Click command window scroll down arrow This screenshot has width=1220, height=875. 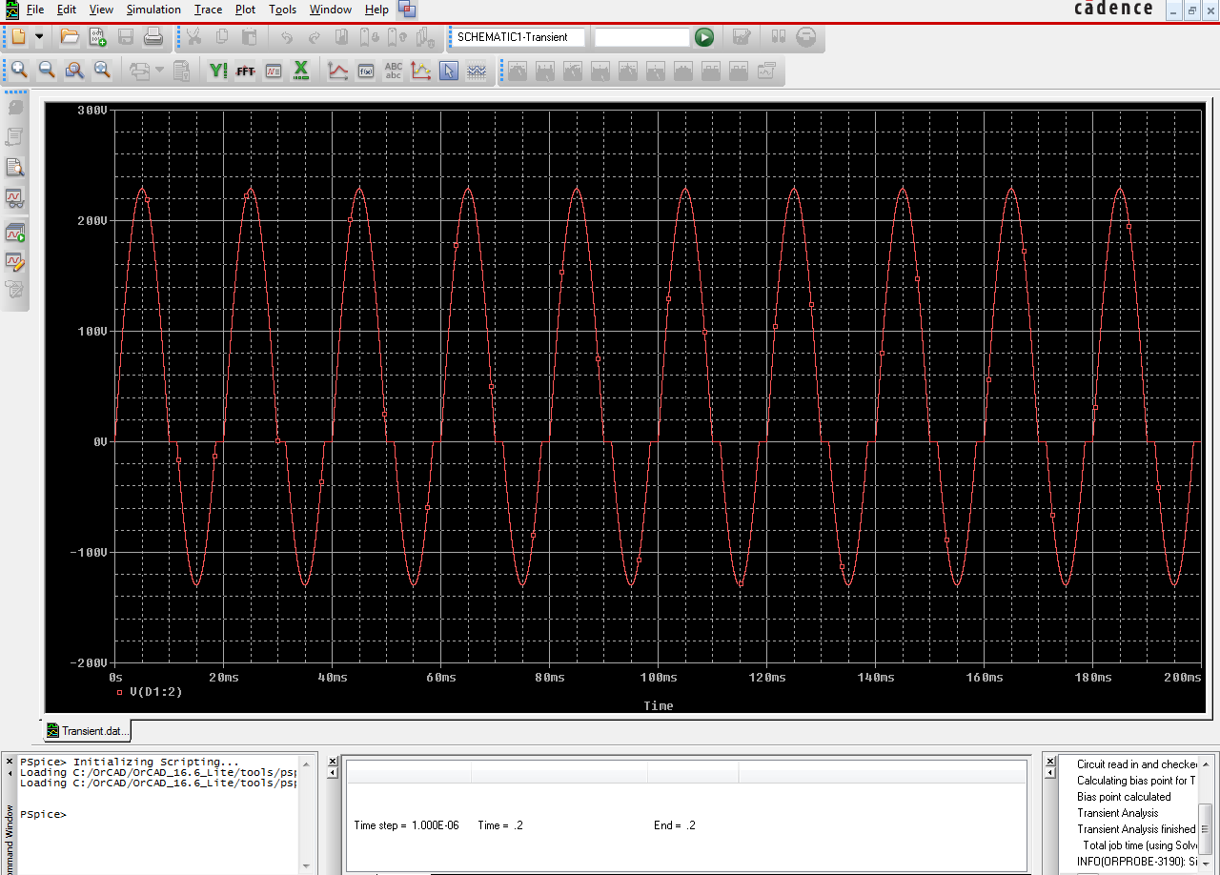[x=307, y=865]
